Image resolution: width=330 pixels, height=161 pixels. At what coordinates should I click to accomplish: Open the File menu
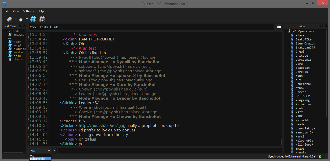(7, 11)
